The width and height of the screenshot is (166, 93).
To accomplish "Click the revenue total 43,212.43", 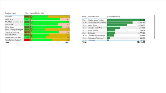I will pos(141,42).
